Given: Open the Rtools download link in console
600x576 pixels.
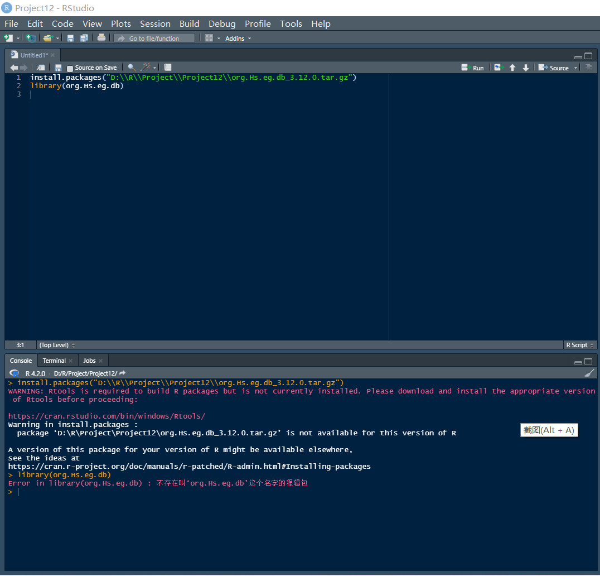Looking at the screenshot, I should [x=107, y=416].
